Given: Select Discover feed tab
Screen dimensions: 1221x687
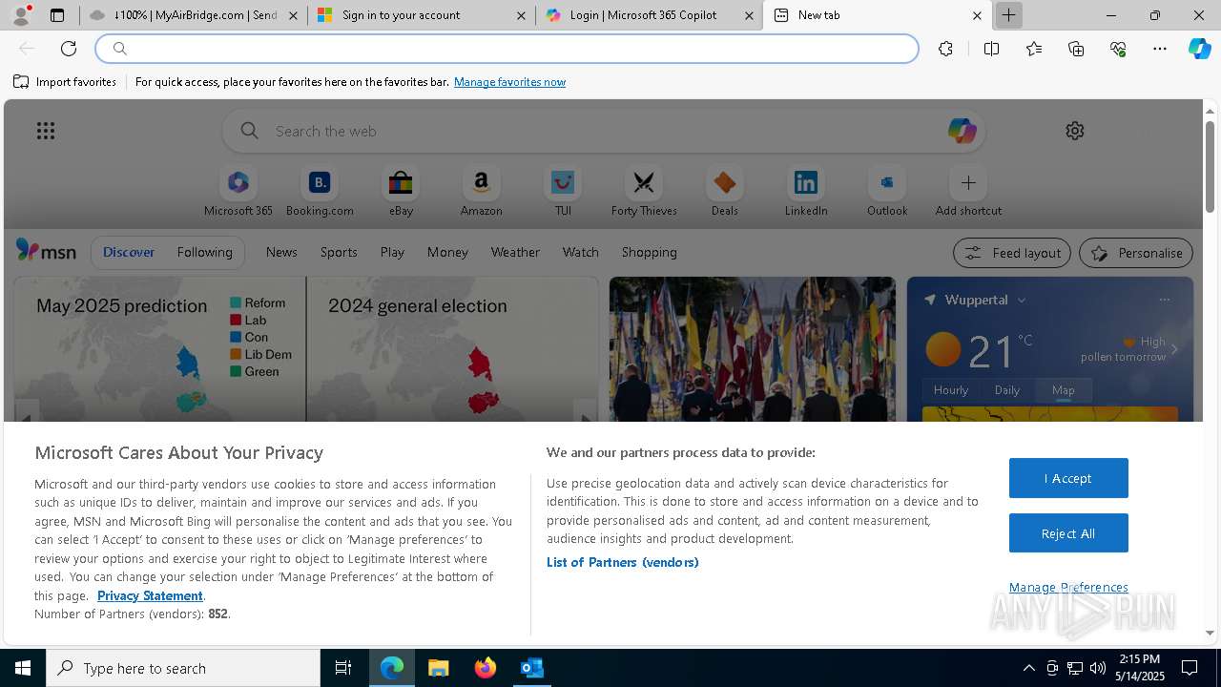Looking at the screenshot, I should point(129,252).
